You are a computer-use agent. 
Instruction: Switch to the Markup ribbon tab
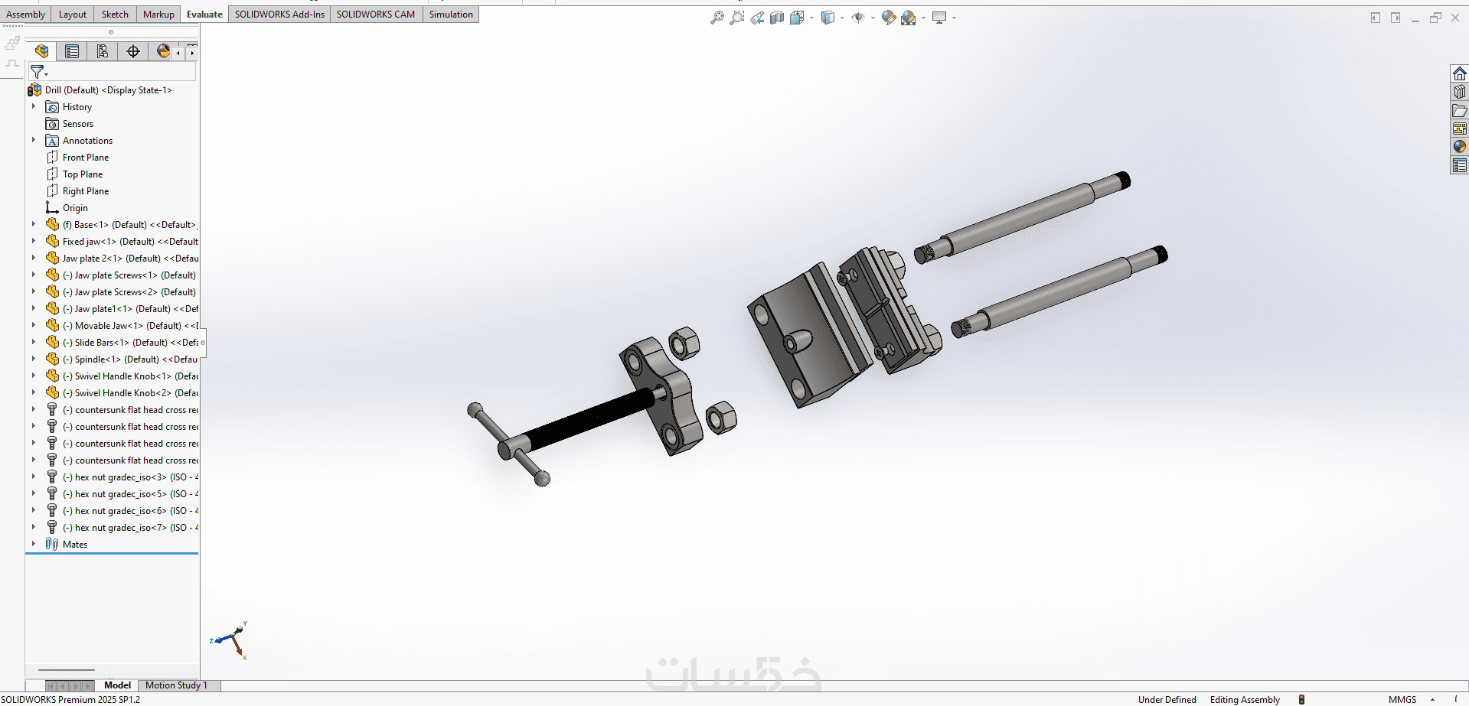(x=158, y=14)
